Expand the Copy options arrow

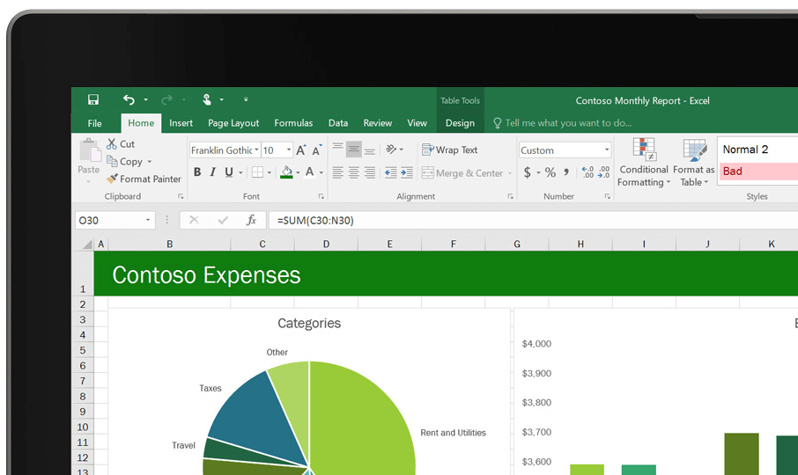coord(150,162)
